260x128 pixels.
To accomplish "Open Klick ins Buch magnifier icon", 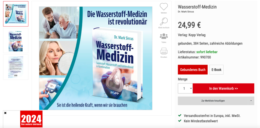I will pyautogui.click(x=164, y=22).
